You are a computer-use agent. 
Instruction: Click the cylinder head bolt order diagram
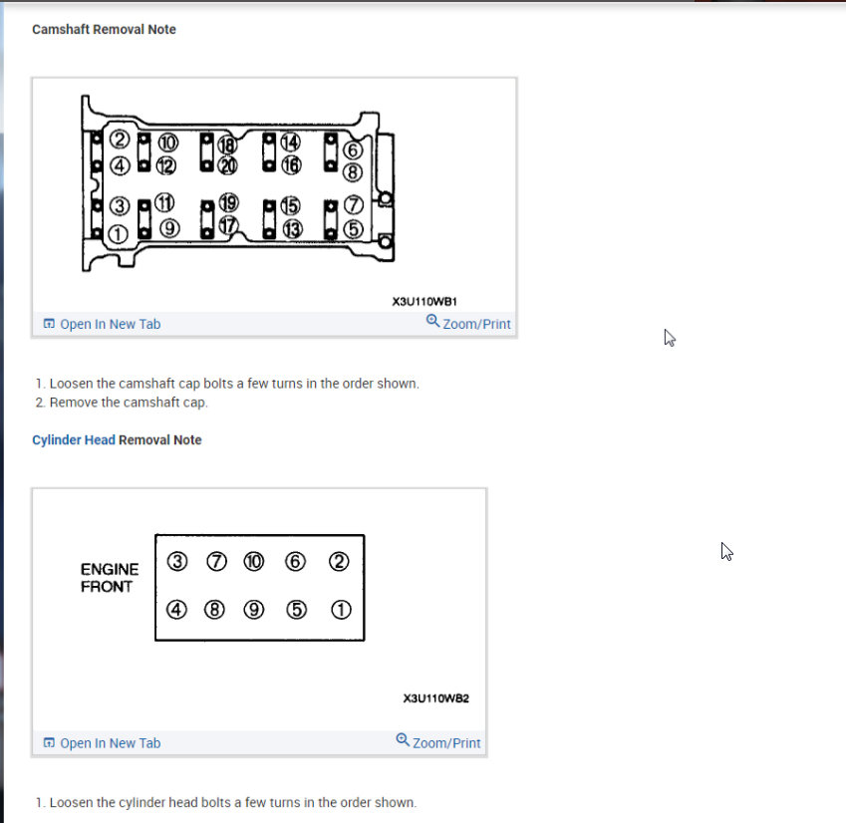pyautogui.click(x=259, y=587)
